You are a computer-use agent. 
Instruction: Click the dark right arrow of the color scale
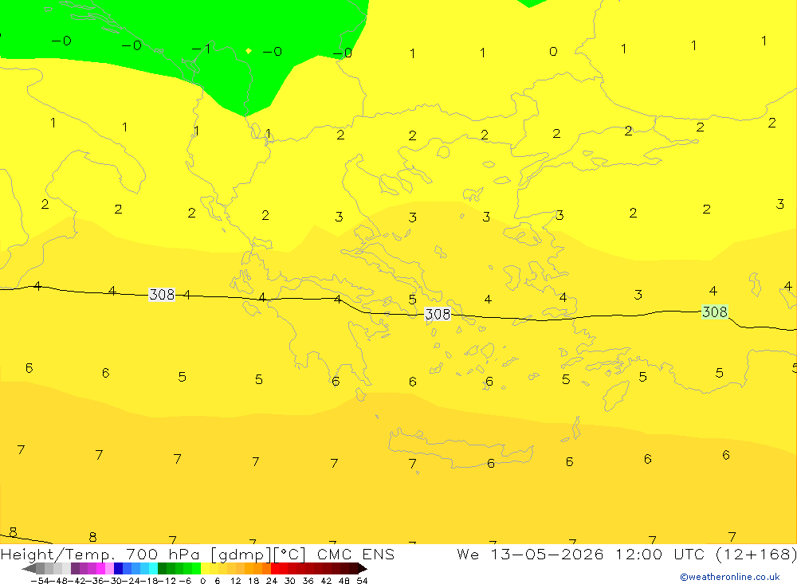(363, 569)
